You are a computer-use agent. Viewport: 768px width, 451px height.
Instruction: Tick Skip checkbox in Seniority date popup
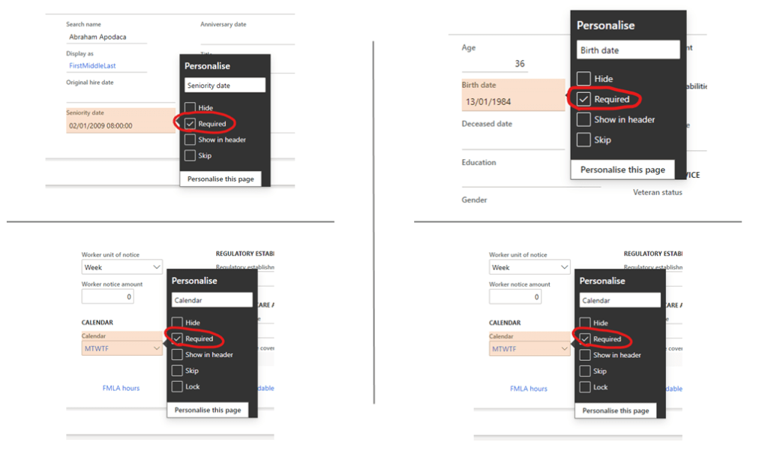tap(190, 155)
